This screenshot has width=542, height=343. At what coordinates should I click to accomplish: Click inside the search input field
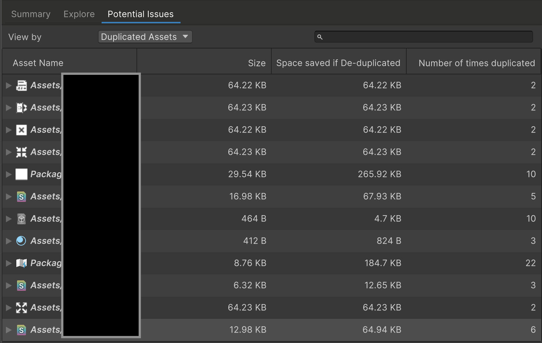pos(423,37)
